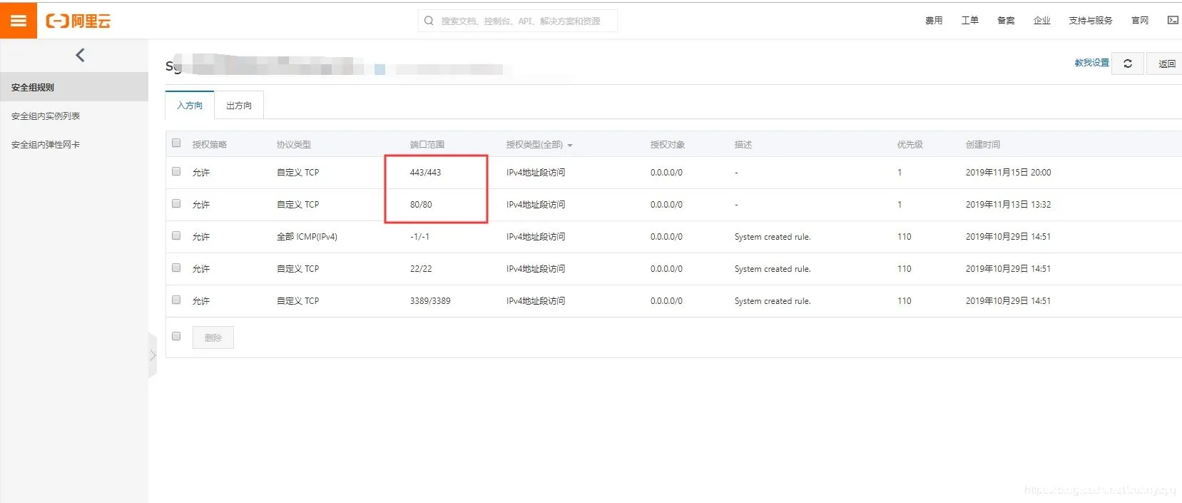The width and height of the screenshot is (1182, 503).
Task: Select the 入方向 tab
Action: (x=190, y=106)
